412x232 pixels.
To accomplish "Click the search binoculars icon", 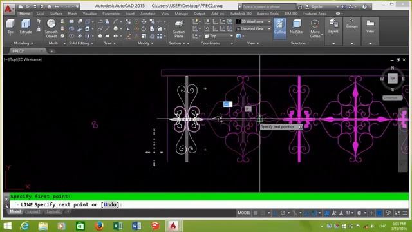I will tap(300, 7).
